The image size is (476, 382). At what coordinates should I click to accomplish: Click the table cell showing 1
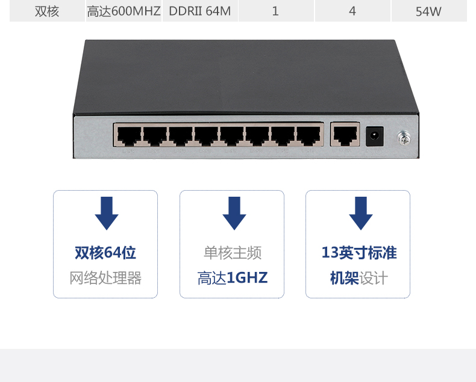pos(276,11)
